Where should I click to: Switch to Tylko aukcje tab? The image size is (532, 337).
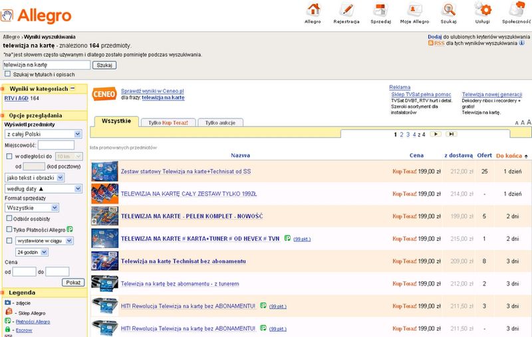[x=220, y=123]
